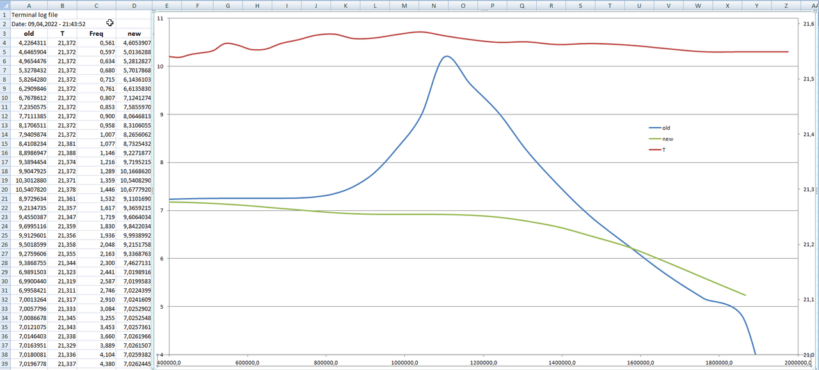Image resolution: width=819 pixels, height=370 pixels.
Task: Click the 'new' column heading cell
Action: [134, 33]
